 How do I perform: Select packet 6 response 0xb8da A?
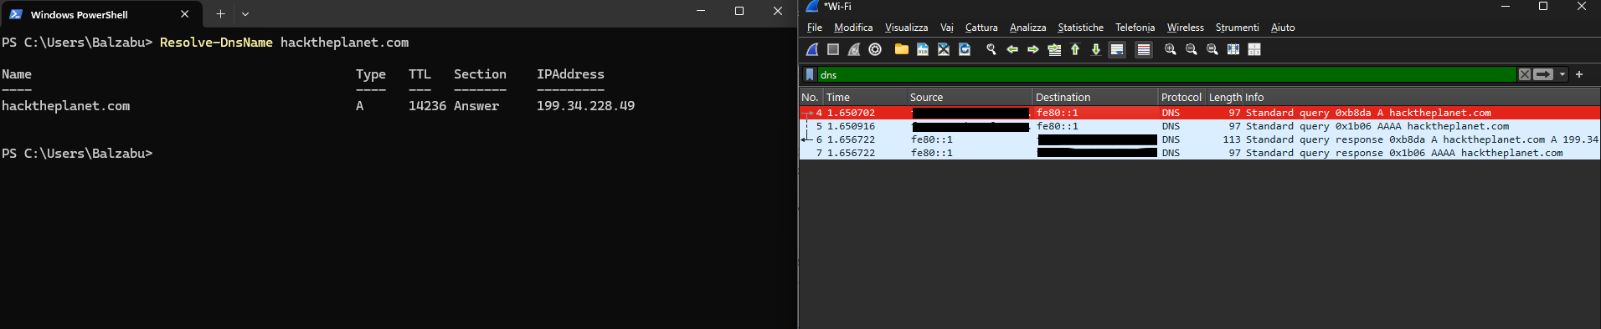point(1200,139)
